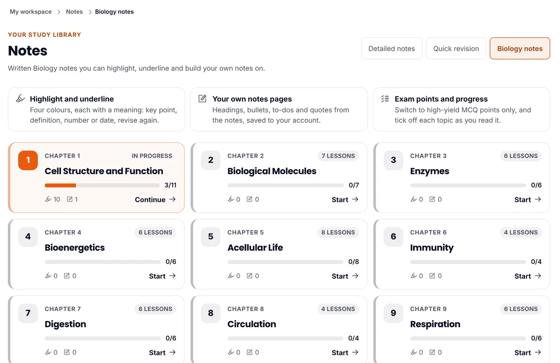Continue Cell Structure and Function chapter
The image size is (560, 363).
click(155, 199)
